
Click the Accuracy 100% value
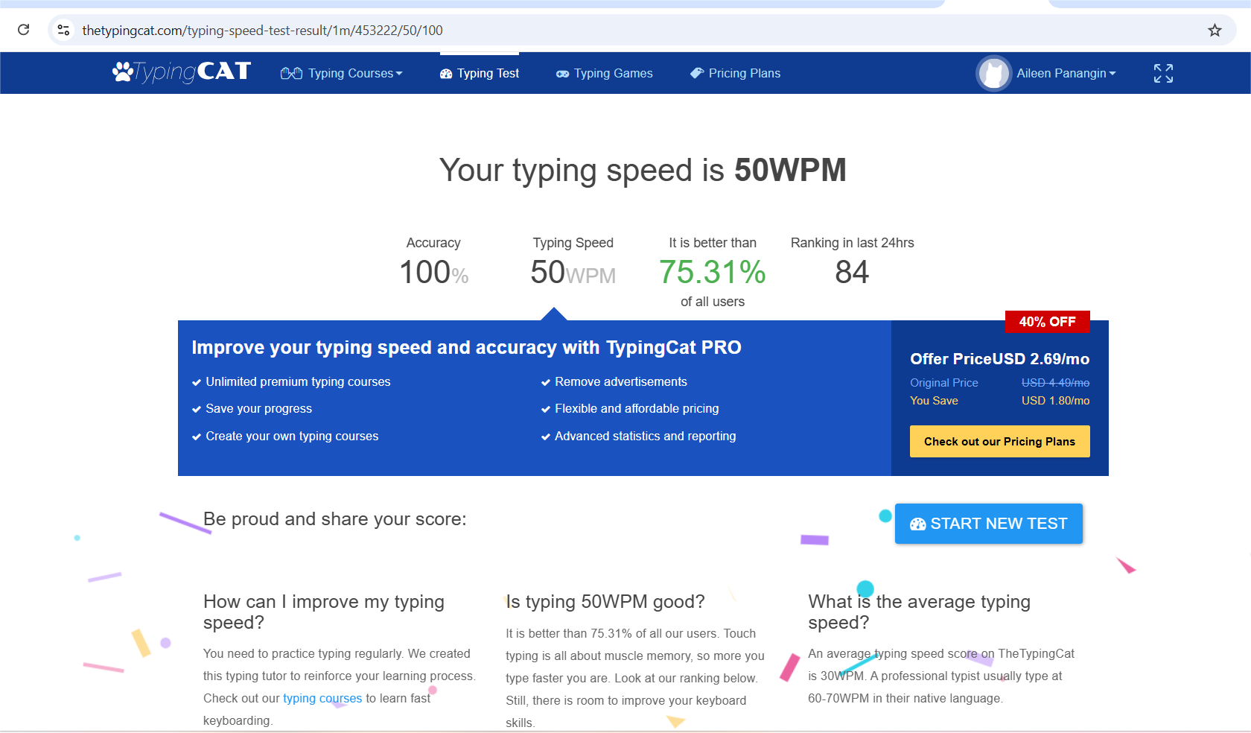point(434,273)
